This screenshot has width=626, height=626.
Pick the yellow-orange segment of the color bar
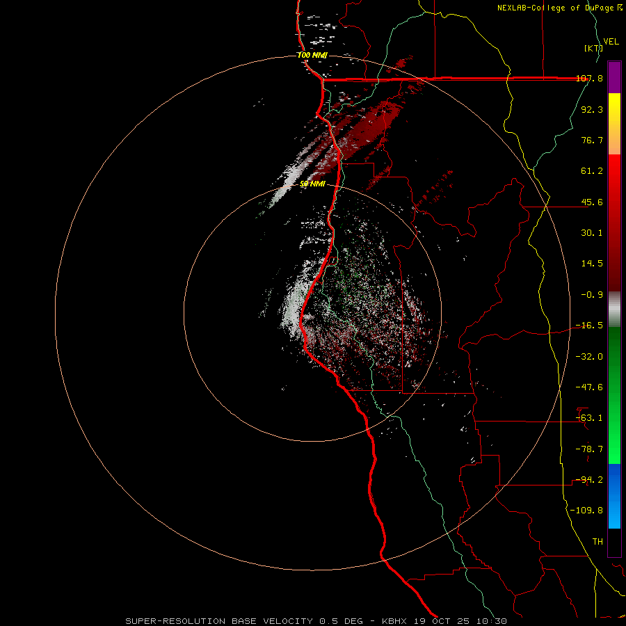[x=614, y=124]
